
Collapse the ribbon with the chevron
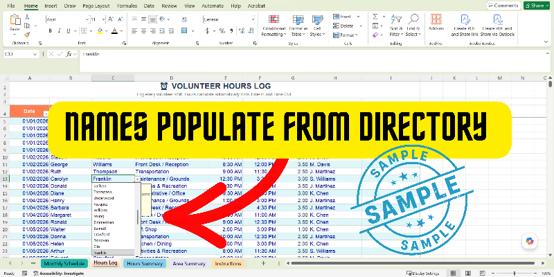click(x=546, y=42)
